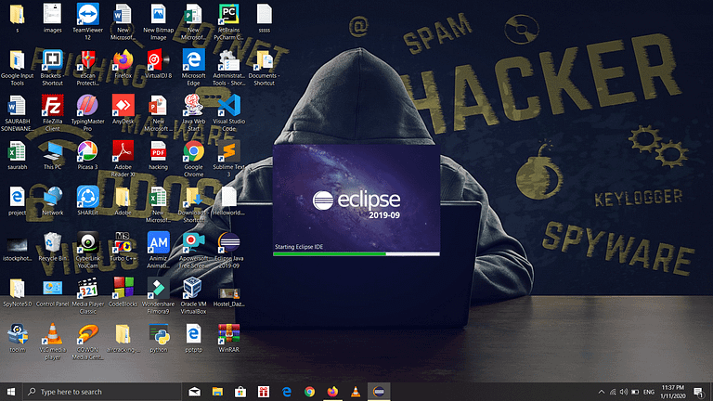Viewport: 713px width, 401px height.
Task: Launch Wondershare Filmora9 icon
Action: point(158,295)
